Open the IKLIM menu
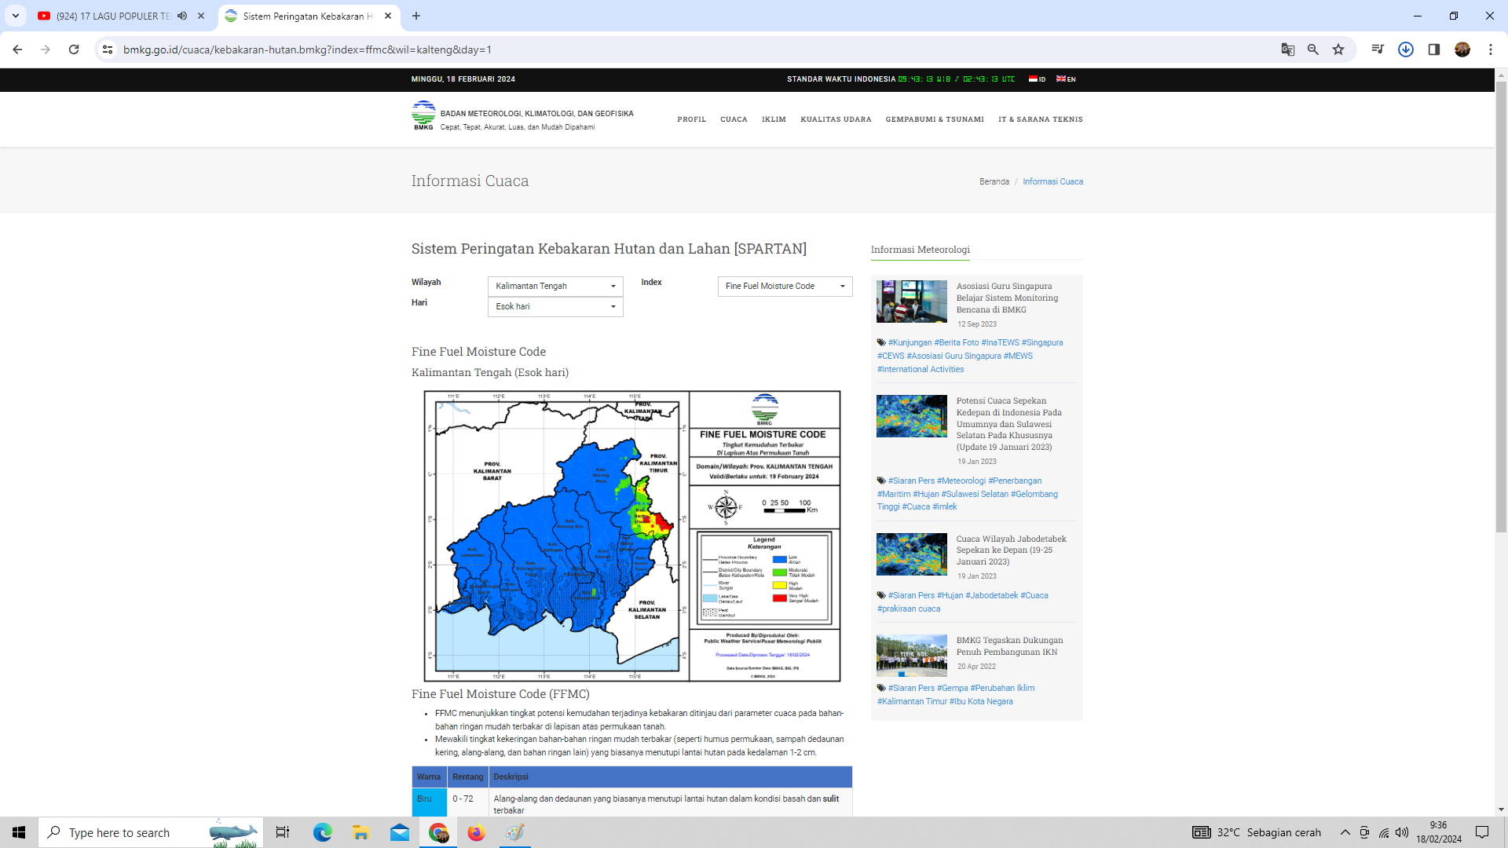This screenshot has width=1508, height=848. 774,119
